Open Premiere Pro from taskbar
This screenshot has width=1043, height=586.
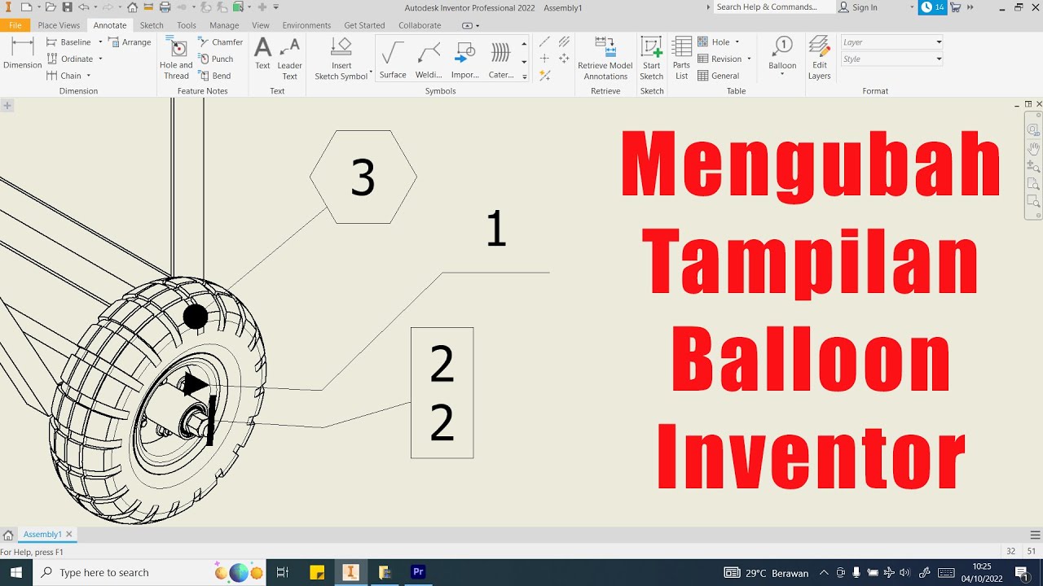(418, 572)
